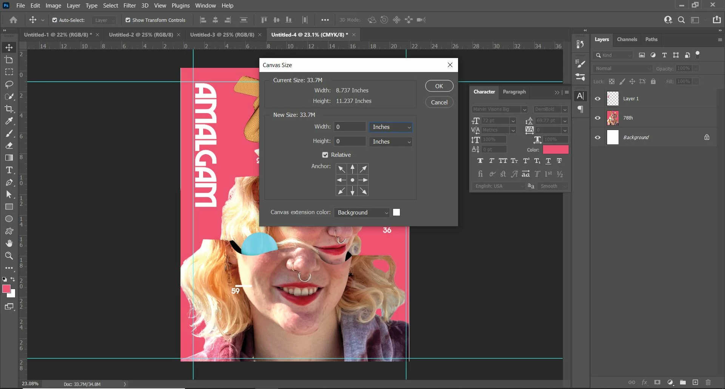725x389 pixels.
Task: Delete layer using trash icon
Action: [708, 382]
